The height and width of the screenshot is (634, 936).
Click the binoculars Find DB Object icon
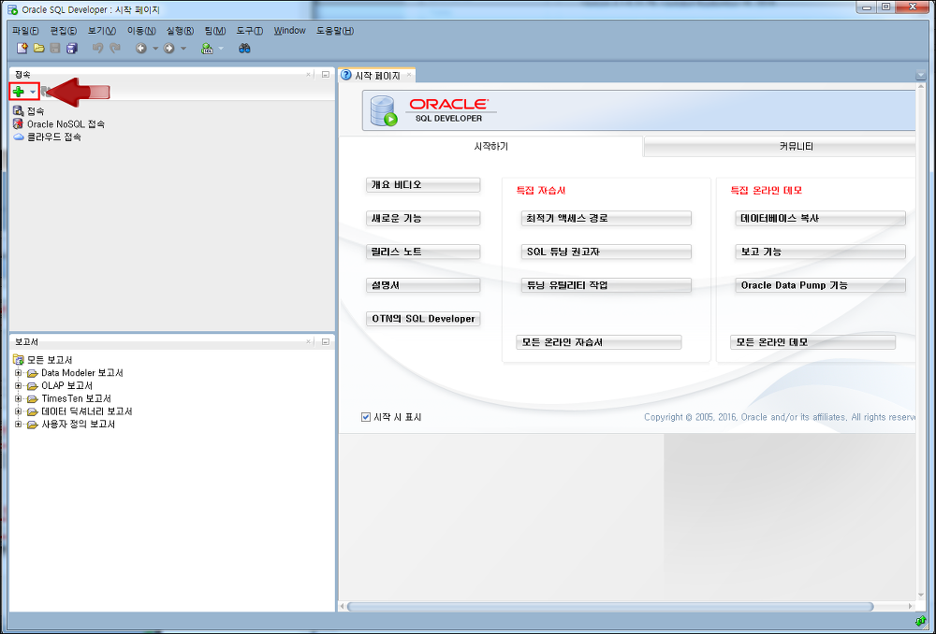click(244, 49)
